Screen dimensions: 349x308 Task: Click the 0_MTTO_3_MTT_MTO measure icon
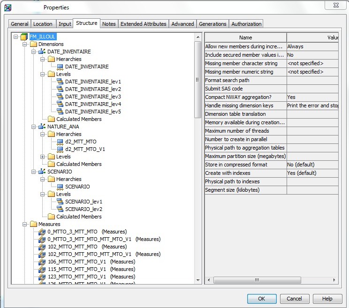coord(42,232)
